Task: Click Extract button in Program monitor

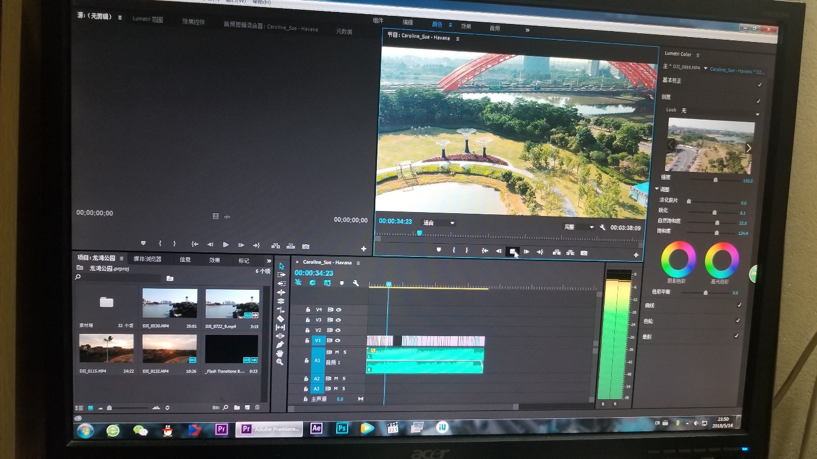Action: tap(570, 252)
